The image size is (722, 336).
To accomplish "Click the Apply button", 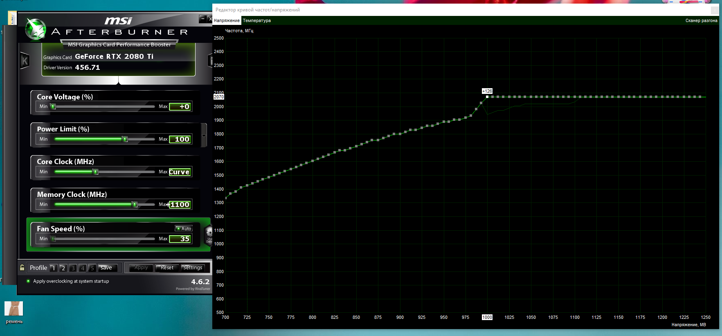I will point(141,268).
